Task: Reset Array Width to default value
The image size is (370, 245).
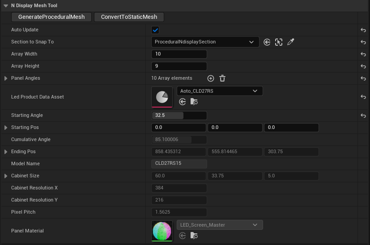Action: coord(363,54)
